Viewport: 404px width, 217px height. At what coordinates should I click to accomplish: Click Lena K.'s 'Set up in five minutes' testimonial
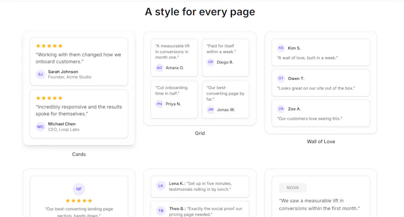(x=200, y=186)
